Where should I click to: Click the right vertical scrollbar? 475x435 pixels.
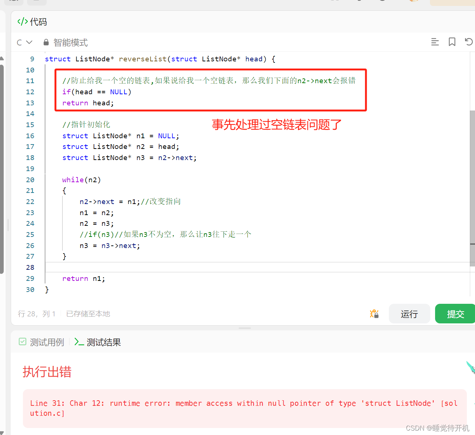click(473, 177)
